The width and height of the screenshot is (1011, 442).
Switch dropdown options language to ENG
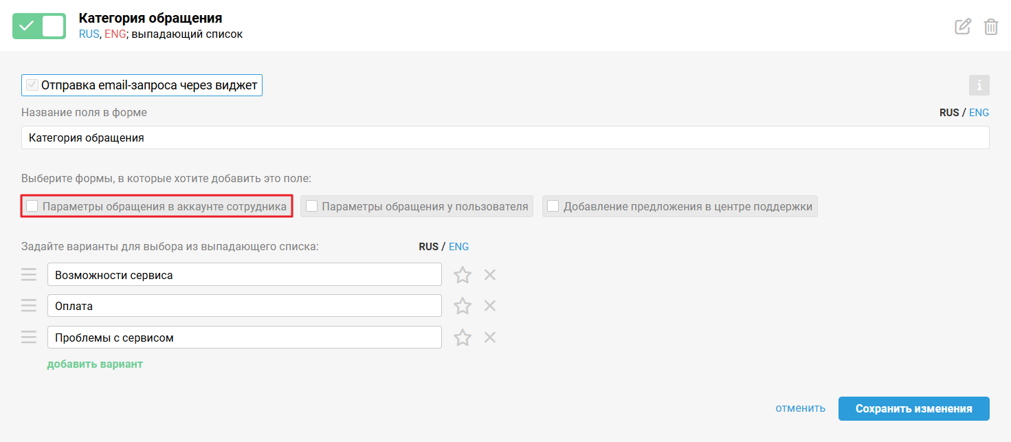[x=458, y=247]
